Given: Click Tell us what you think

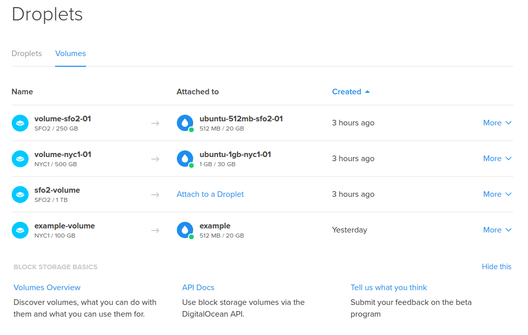Looking at the screenshot, I should (388, 288).
